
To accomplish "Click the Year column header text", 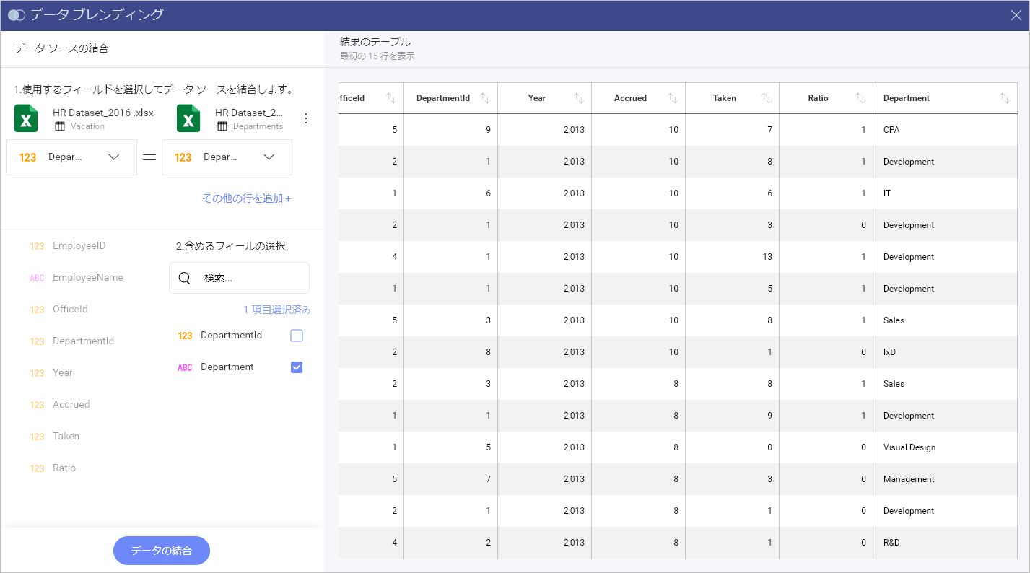I will tap(537, 98).
